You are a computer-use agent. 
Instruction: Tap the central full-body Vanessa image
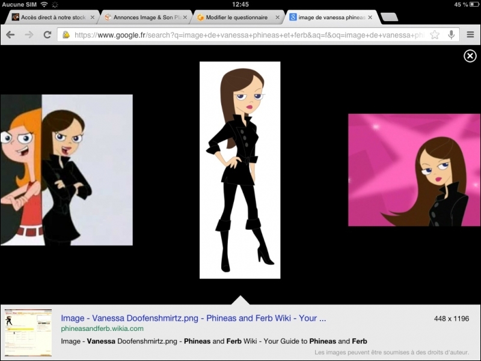pyautogui.click(x=240, y=170)
